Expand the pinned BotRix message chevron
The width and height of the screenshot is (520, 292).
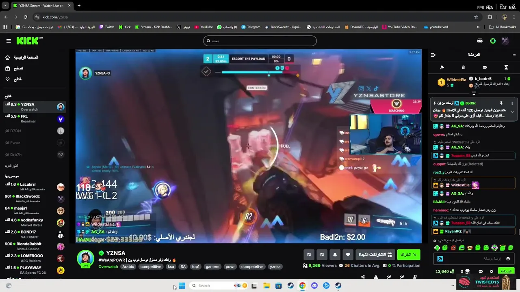coord(512,112)
